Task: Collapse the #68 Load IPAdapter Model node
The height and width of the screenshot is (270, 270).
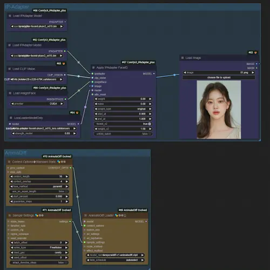Action: point(10,16)
